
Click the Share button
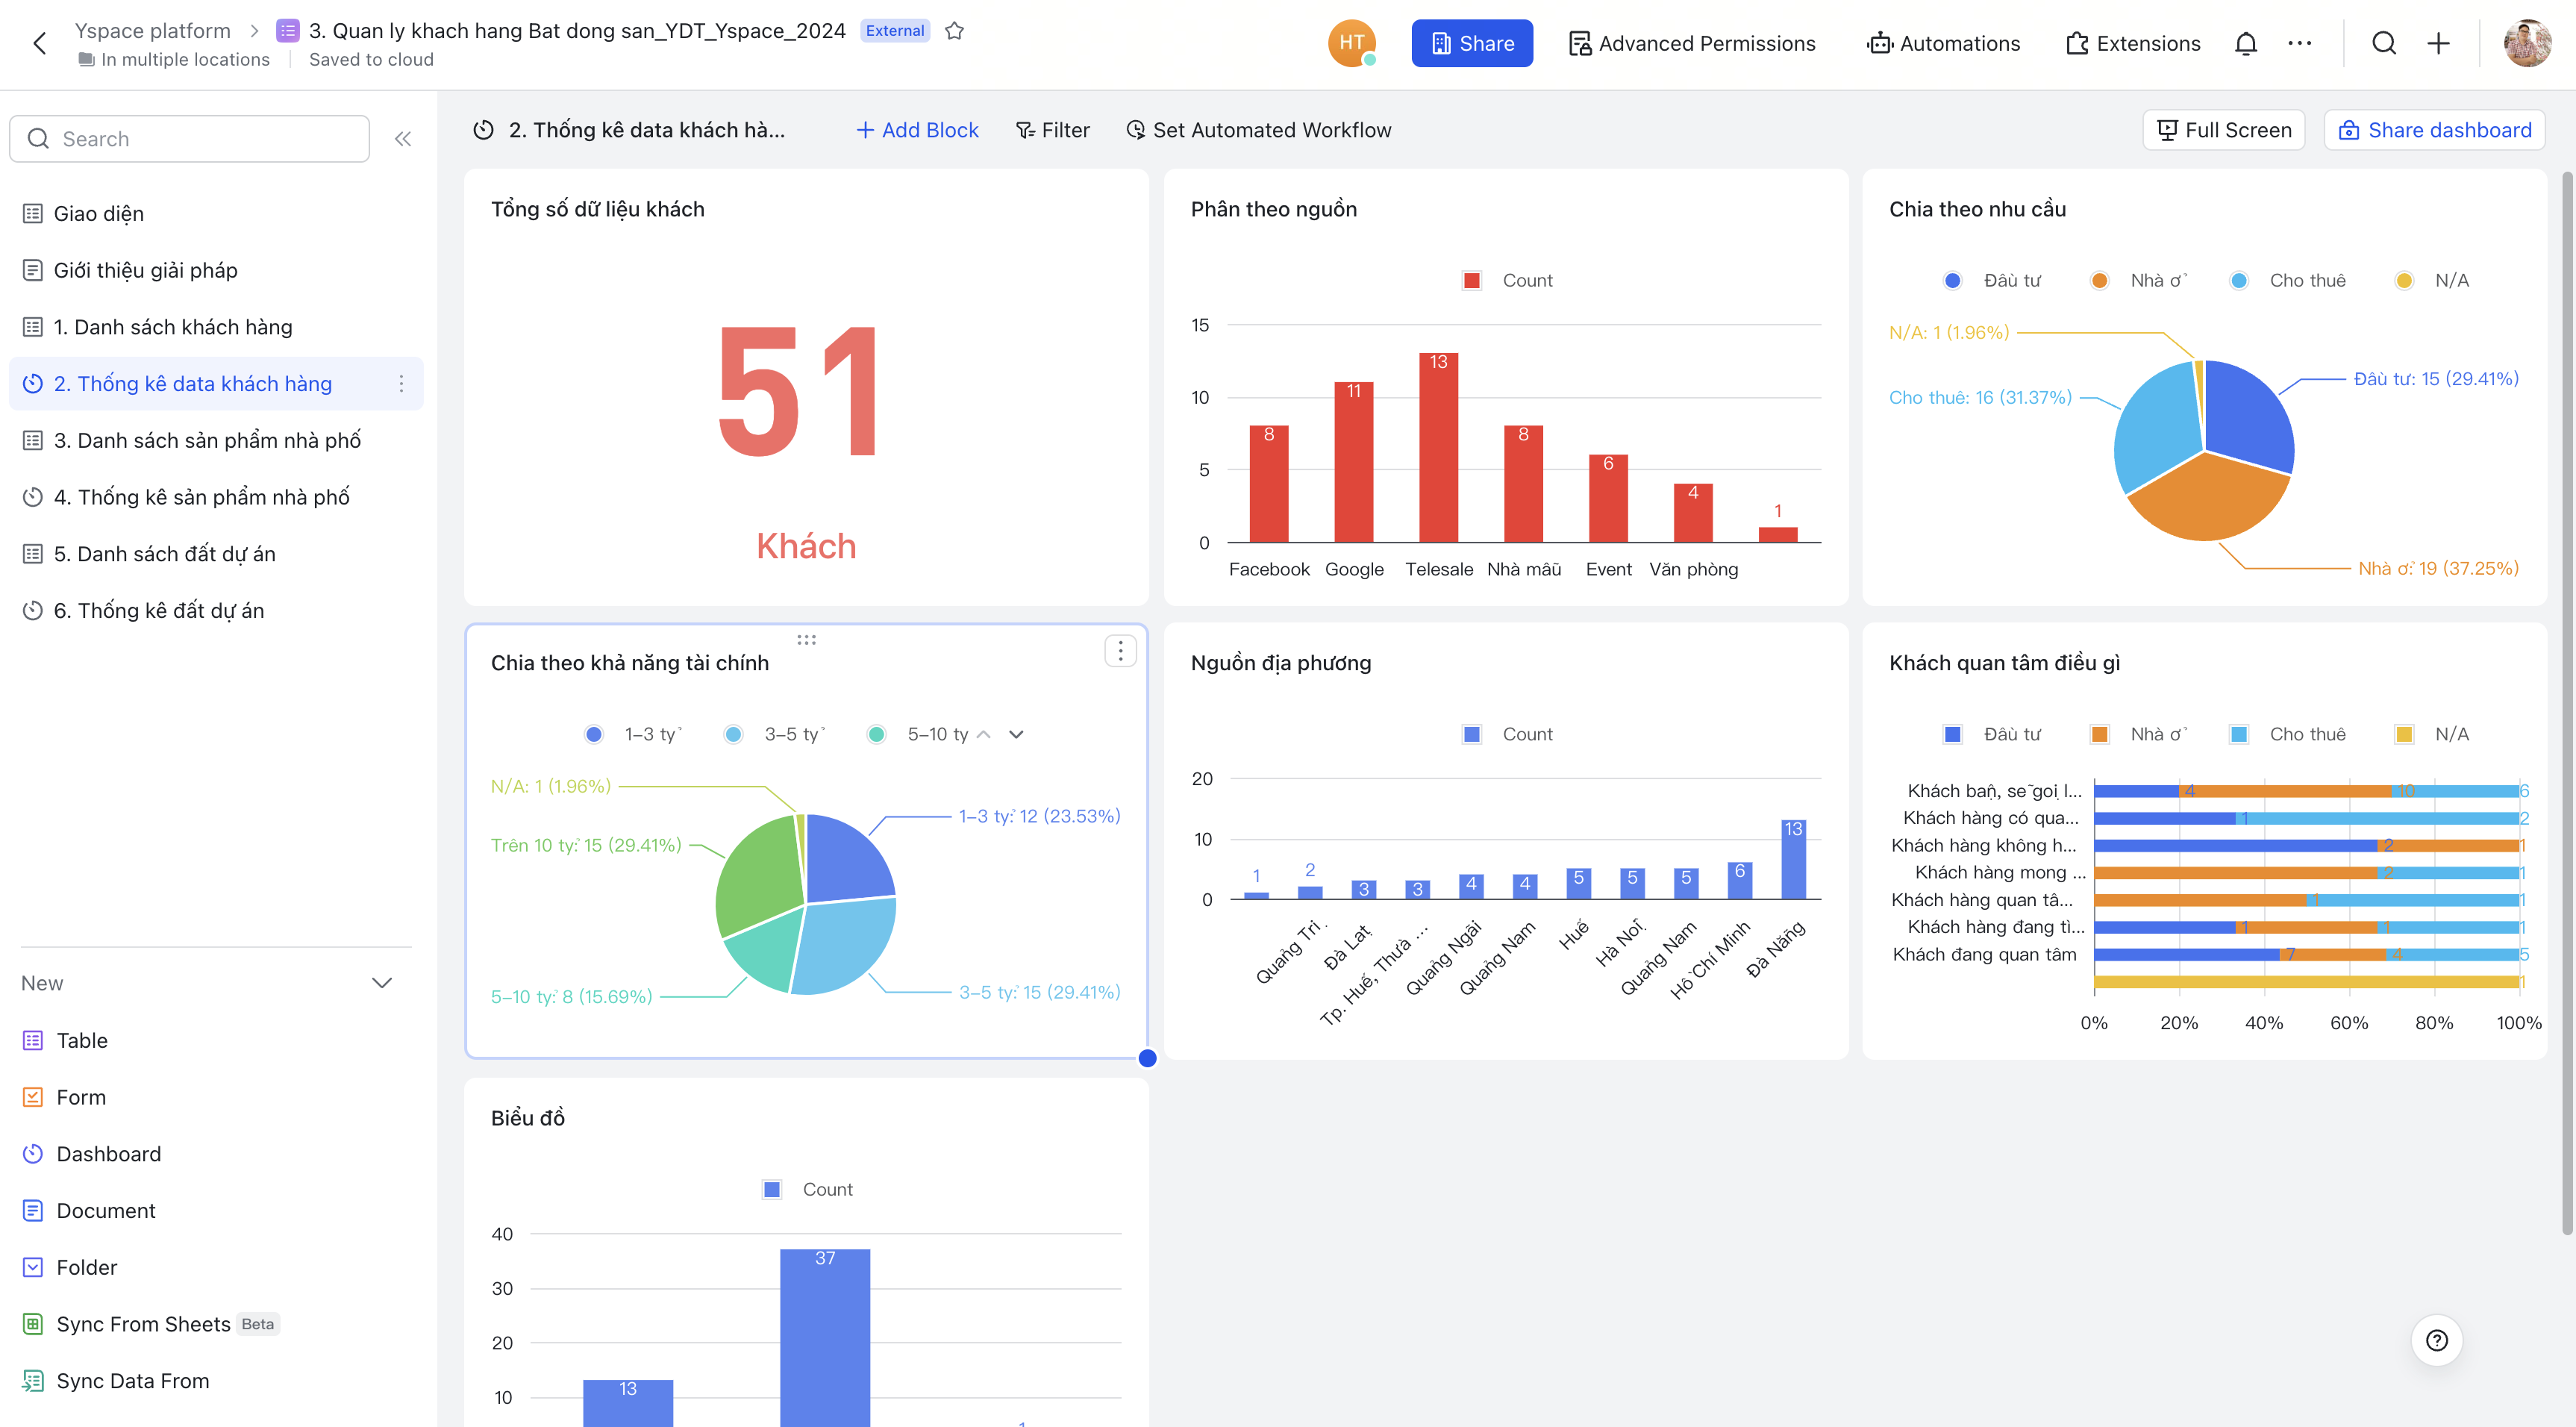[1472, 43]
